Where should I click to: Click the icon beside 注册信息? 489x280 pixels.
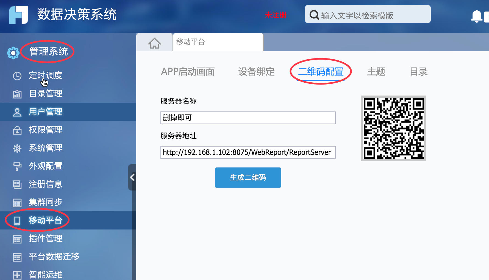pos(17,184)
